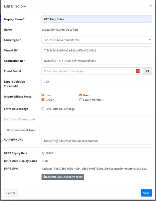Click the Client Secret password field
This screenshot has width=156, height=201.
[x=88, y=71]
